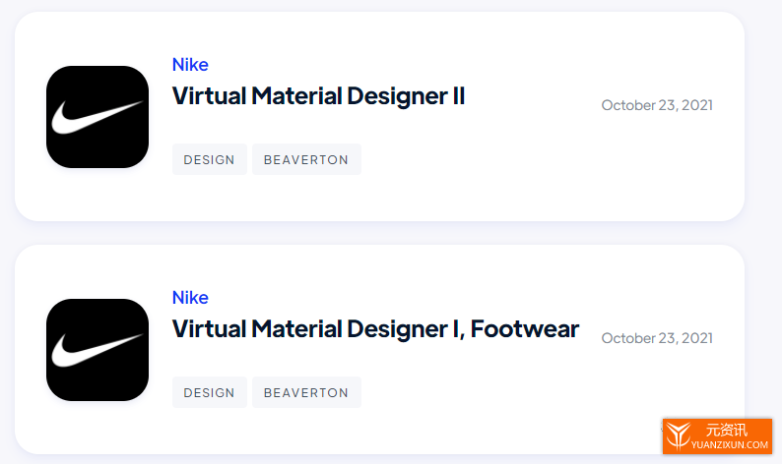
Task: Select the DESIGN tag on the Footwear job card
Action: (210, 392)
